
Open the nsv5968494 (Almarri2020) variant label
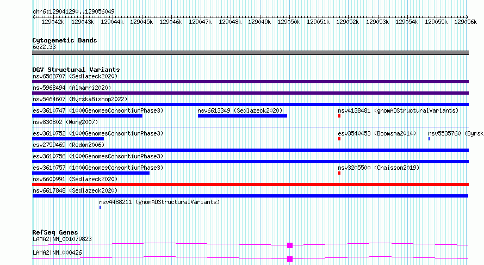72,88
